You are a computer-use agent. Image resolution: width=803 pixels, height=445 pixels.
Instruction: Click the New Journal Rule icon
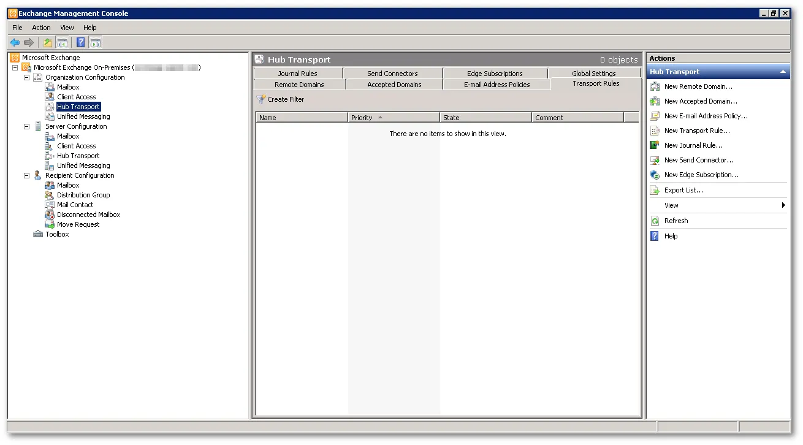coord(655,145)
